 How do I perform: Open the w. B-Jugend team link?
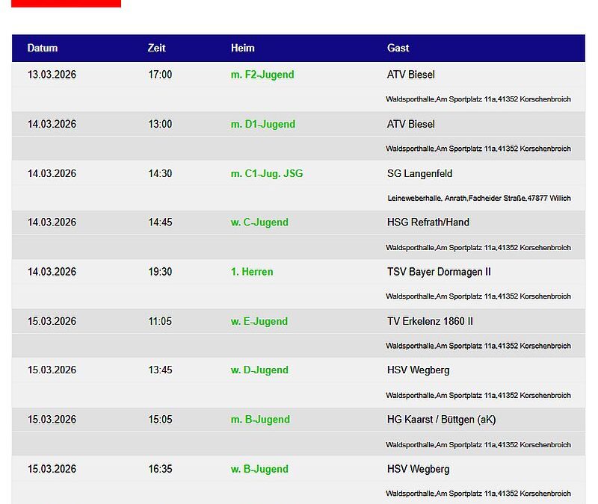[x=259, y=469]
